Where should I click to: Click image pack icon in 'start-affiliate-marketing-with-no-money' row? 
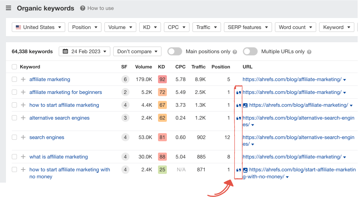click(x=245, y=170)
